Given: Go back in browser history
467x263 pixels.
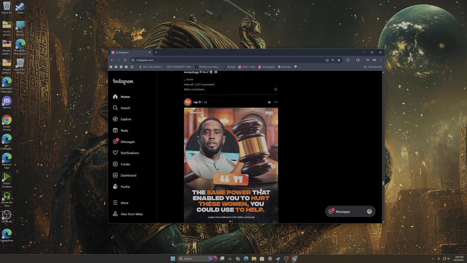Looking at the screenshot, I should [112, 60].
